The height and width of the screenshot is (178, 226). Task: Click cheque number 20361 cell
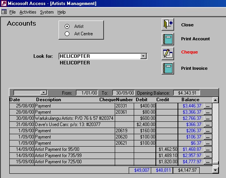pyautogui.click(x=124, y=112)
